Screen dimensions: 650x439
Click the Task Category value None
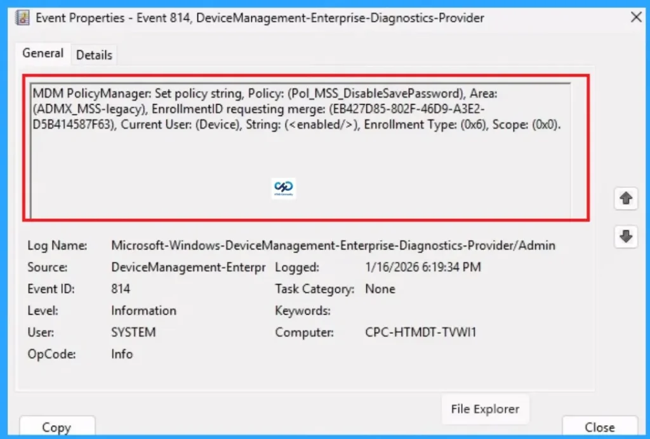pos(381,289)
